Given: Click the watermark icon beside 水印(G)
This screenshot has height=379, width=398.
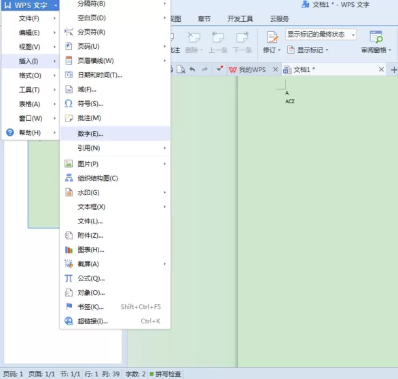Looking at the screenshot, I should pos(69,192).
